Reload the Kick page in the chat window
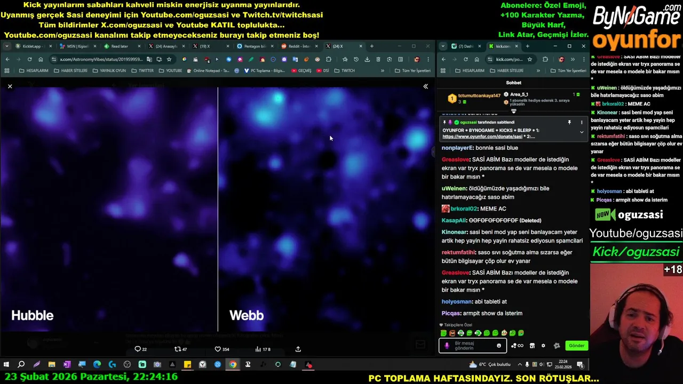 coord(465,59)
